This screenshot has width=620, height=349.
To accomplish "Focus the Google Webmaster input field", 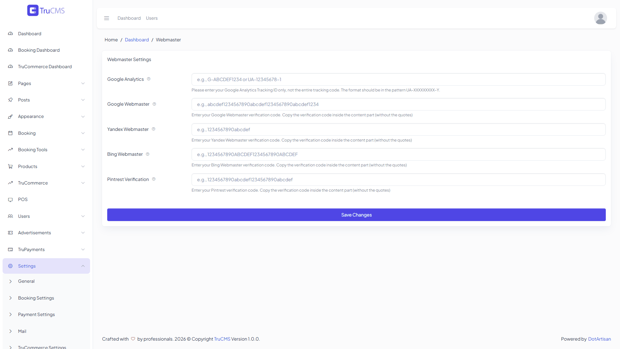I will click(x=398, y=104).
